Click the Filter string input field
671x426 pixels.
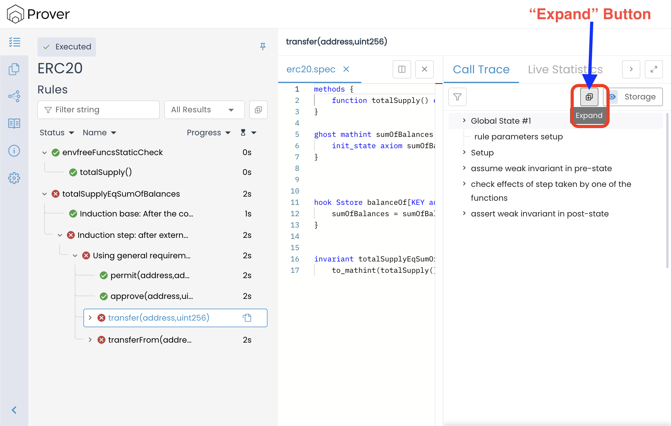[x=98, y=110]
